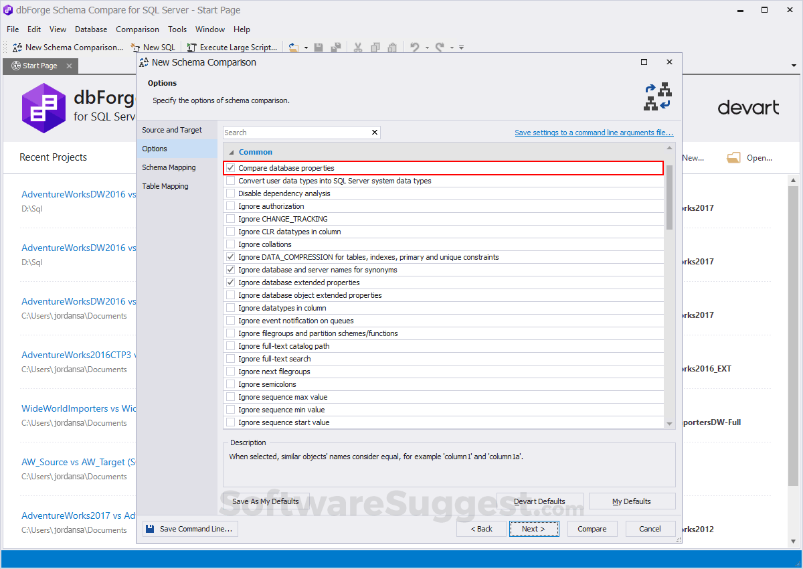Open a New SQL document
803x569 pixels.
[153, 47]
